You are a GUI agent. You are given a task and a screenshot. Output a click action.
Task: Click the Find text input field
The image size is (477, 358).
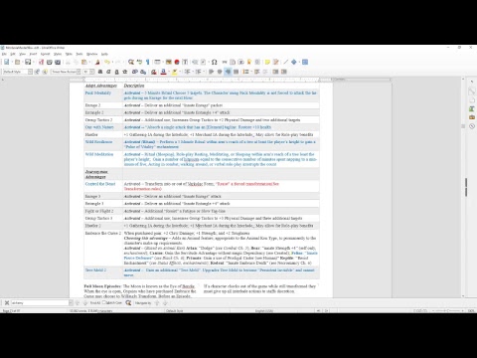[x=40, y=302]
